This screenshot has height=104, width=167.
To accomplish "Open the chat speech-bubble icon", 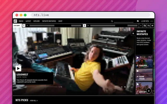I will click(138, 21).
